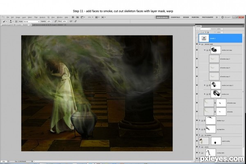Open the Arrange Documents dropdown
246x164 pixels.
97,17
